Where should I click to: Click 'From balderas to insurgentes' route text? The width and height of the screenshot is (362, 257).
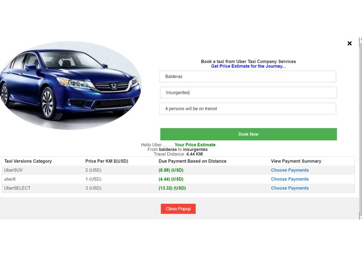[178, 149]
